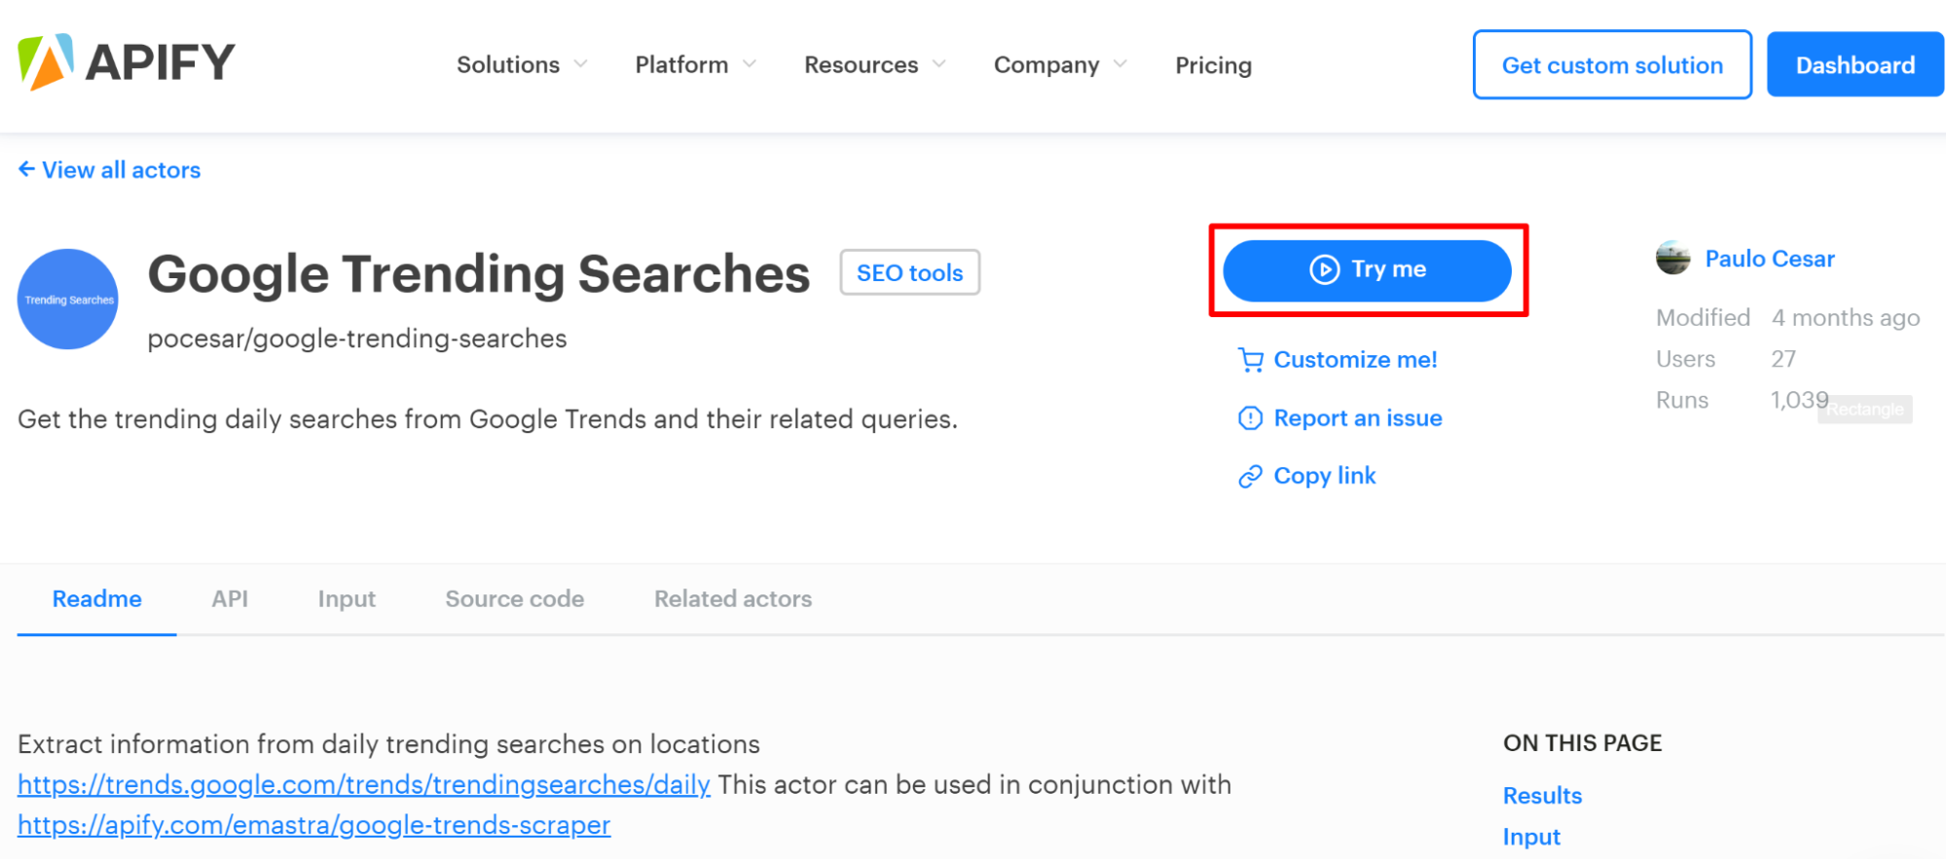Switch to the Source code tab

coord(515,599)
